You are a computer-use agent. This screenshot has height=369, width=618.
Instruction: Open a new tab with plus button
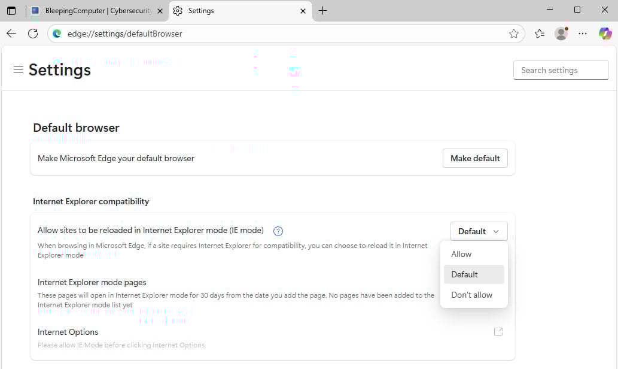point(323,11)
